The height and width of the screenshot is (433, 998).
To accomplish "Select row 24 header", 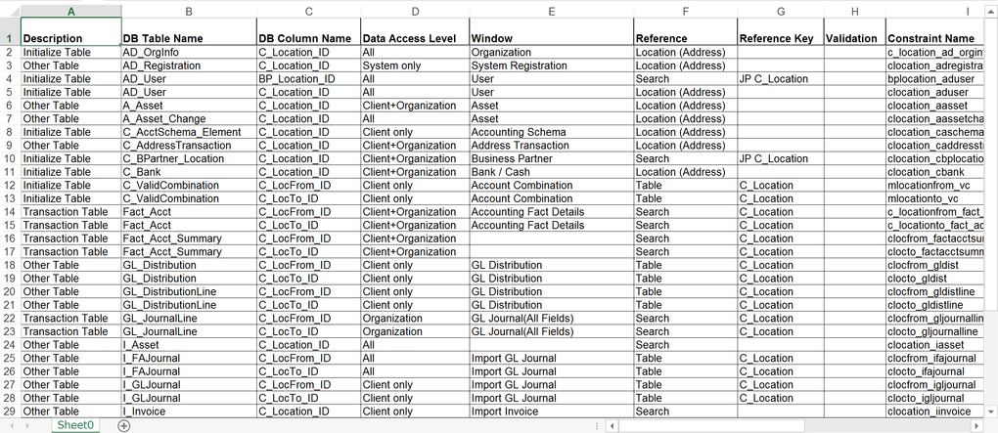I will tap(9, 345).
